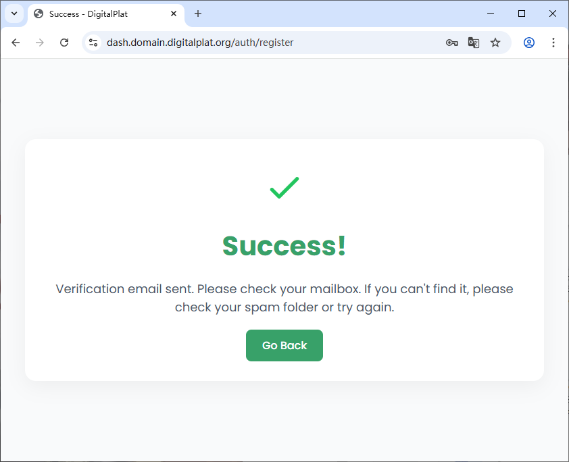
Task: Maximize the browser window
Action: coord(521,14)
